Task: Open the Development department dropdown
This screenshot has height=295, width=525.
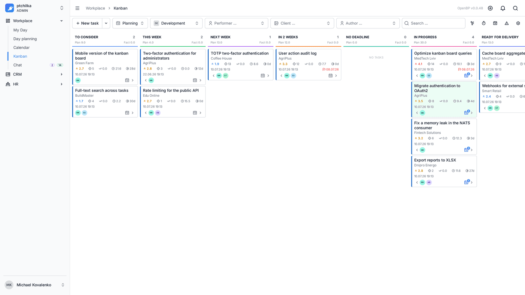Action: coord(176,23)
